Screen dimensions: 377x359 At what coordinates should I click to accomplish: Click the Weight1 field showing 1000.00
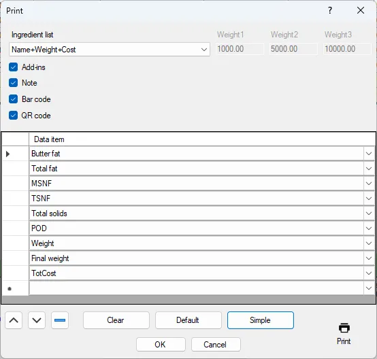click(x=240, y=49)
